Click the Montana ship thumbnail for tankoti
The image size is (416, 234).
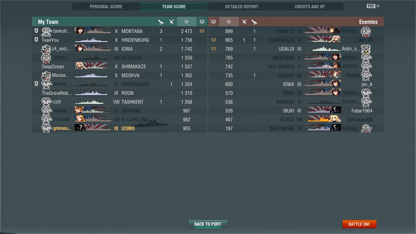(93, 31)
